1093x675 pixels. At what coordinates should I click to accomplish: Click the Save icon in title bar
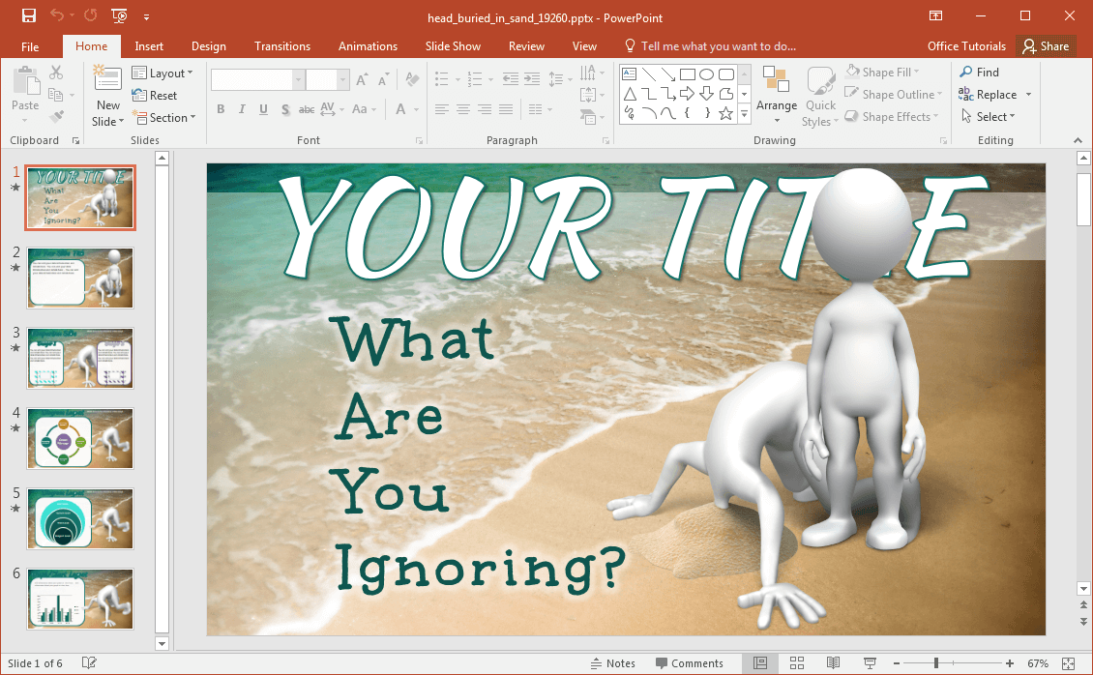pos(28,15)
